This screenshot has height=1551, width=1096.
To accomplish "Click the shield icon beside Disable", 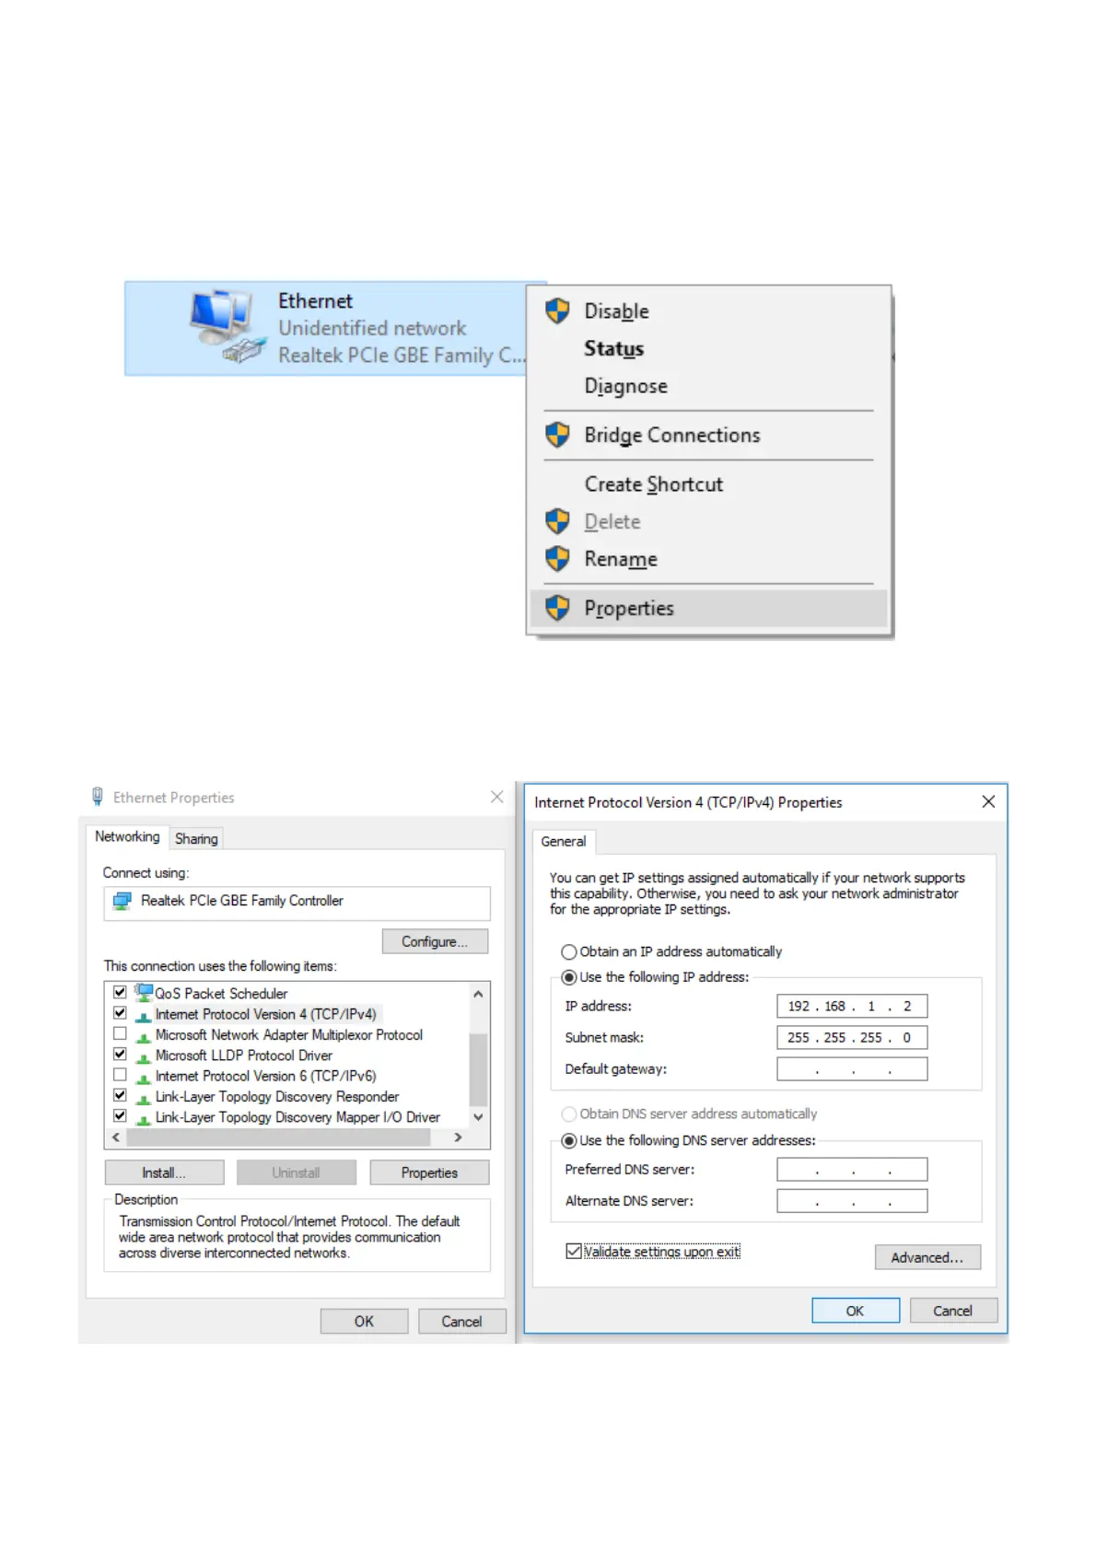I will tap(557, 311).
